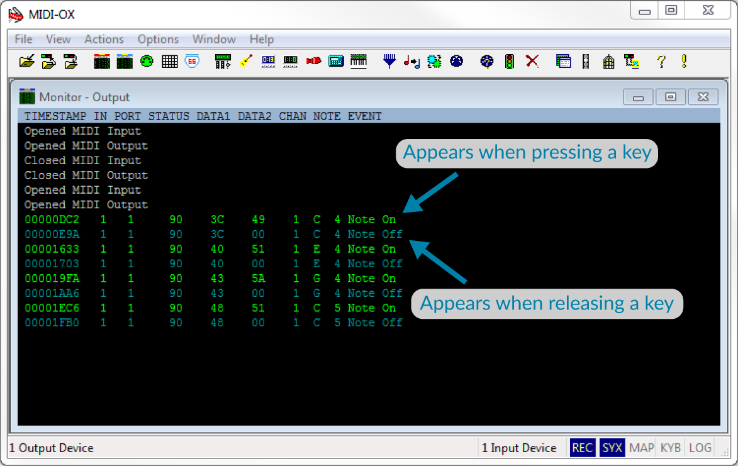Viewport: 738px width, 466px height.
Task: Select the first Note On event row
Action: pos(210,219)
